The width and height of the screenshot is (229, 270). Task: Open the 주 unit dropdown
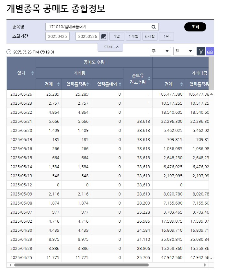coord(160,51)
